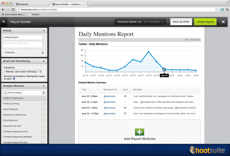Click the browser forward arrow
230x156 pixels.
pyautogui.click(x=8, y=10)
